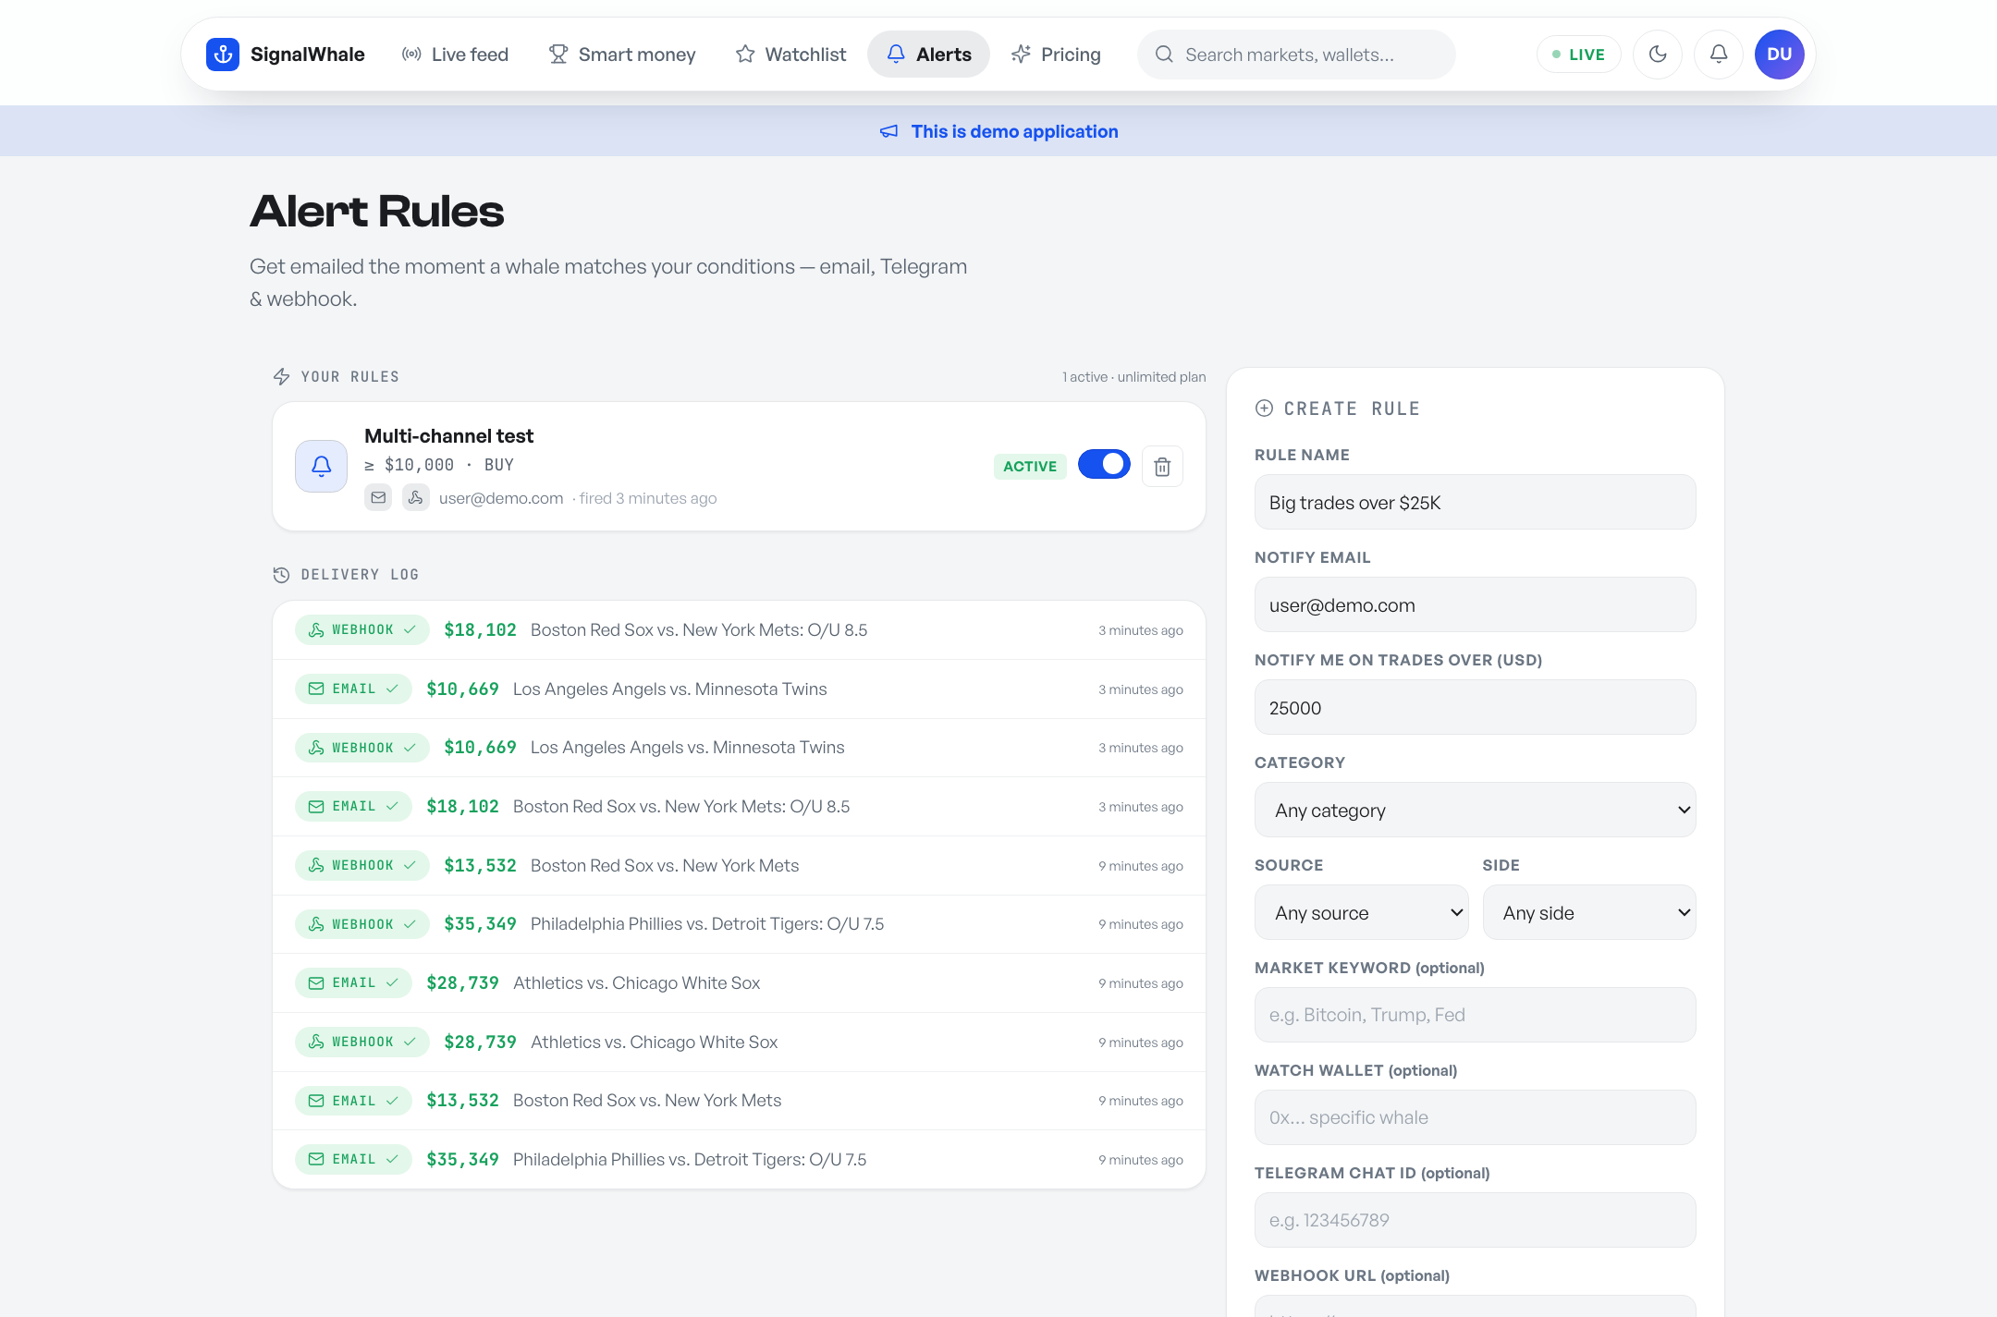Open the Category dropdown
This screenshot has height=1317, width=1997.
click(x=1475, y=811)
